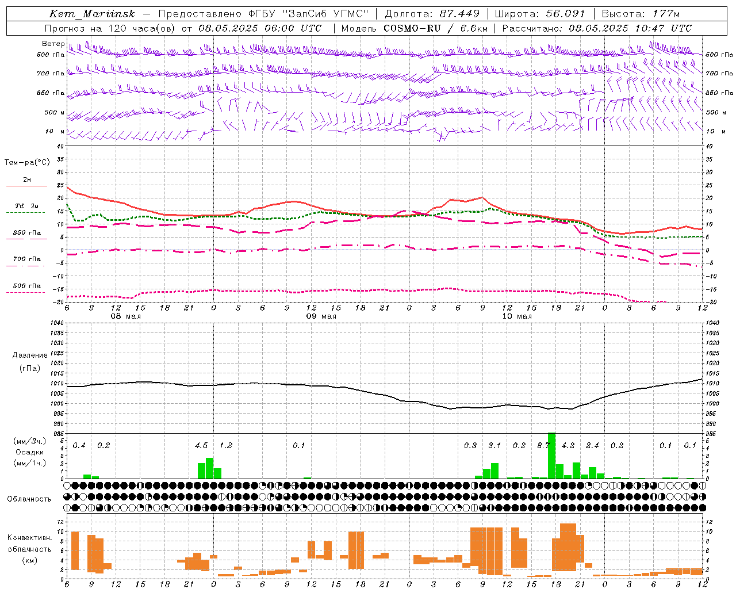Click the Модель COSMO-RU / 6.6км label

pos(414,28)
